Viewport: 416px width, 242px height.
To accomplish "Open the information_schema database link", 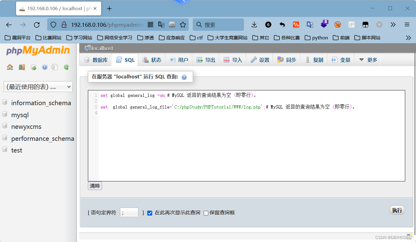I will [x=41, y=103].
